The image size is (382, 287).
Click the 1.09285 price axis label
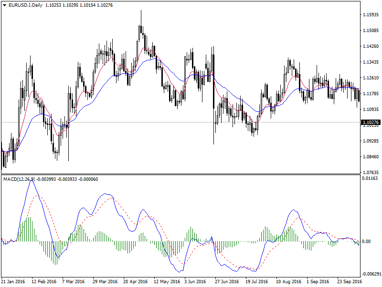tap(371, 141)
